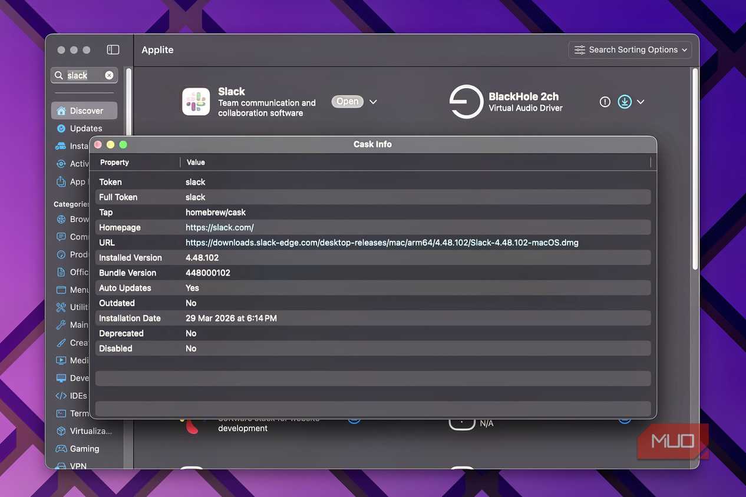746x497 pixels.
Task: Show the info warning icon for BlackHole 2ch
Action: [605, 102]
